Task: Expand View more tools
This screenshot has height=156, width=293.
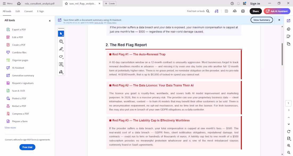Action: [10, 127]
